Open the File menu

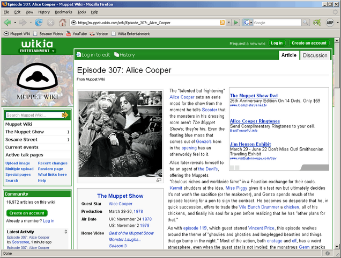(x=6, y=12)
